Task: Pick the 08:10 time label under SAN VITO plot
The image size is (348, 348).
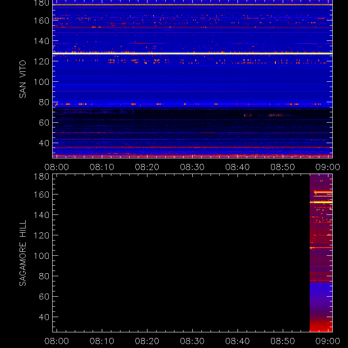Action: point(102,167)
